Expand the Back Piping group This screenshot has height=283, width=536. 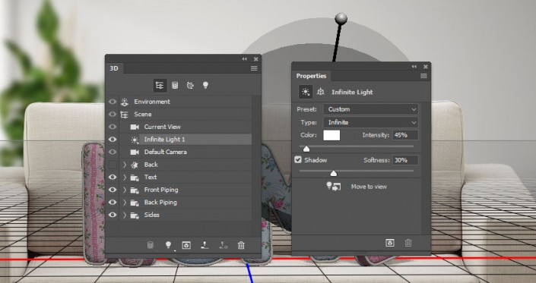pos(125,203)
